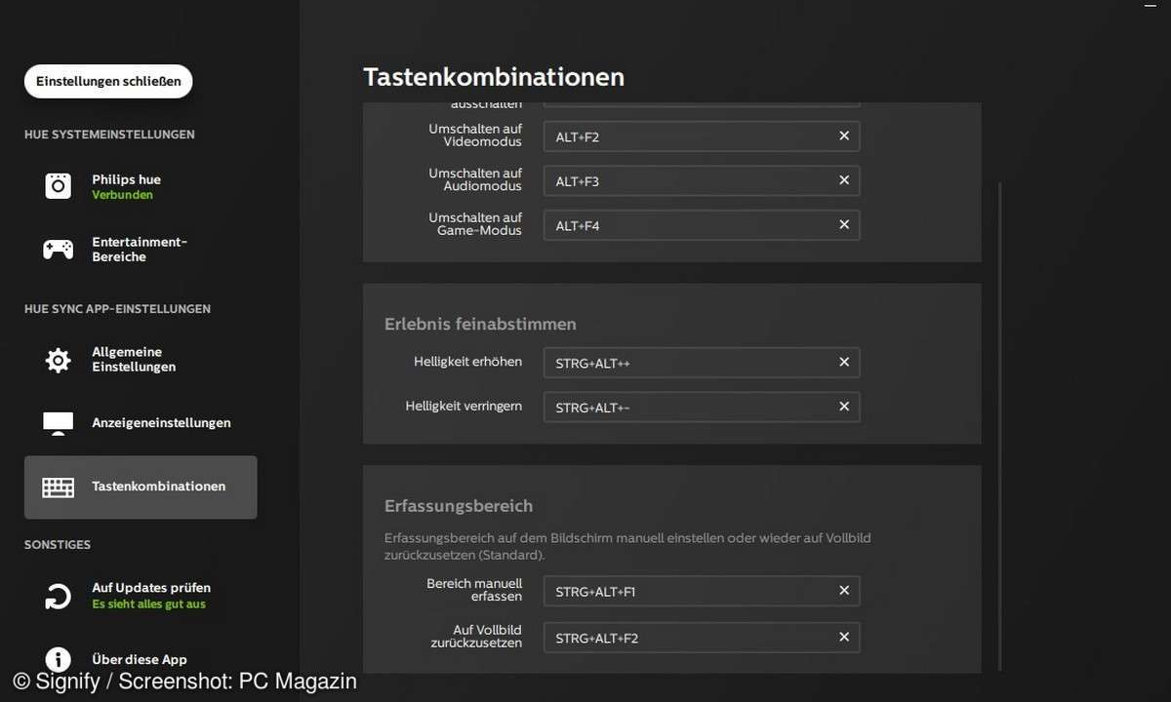Clear the Bereich manuell erfassen shortcut
Image resolution: width=1171 pixels, height=702 pixels.
point(844,591)
